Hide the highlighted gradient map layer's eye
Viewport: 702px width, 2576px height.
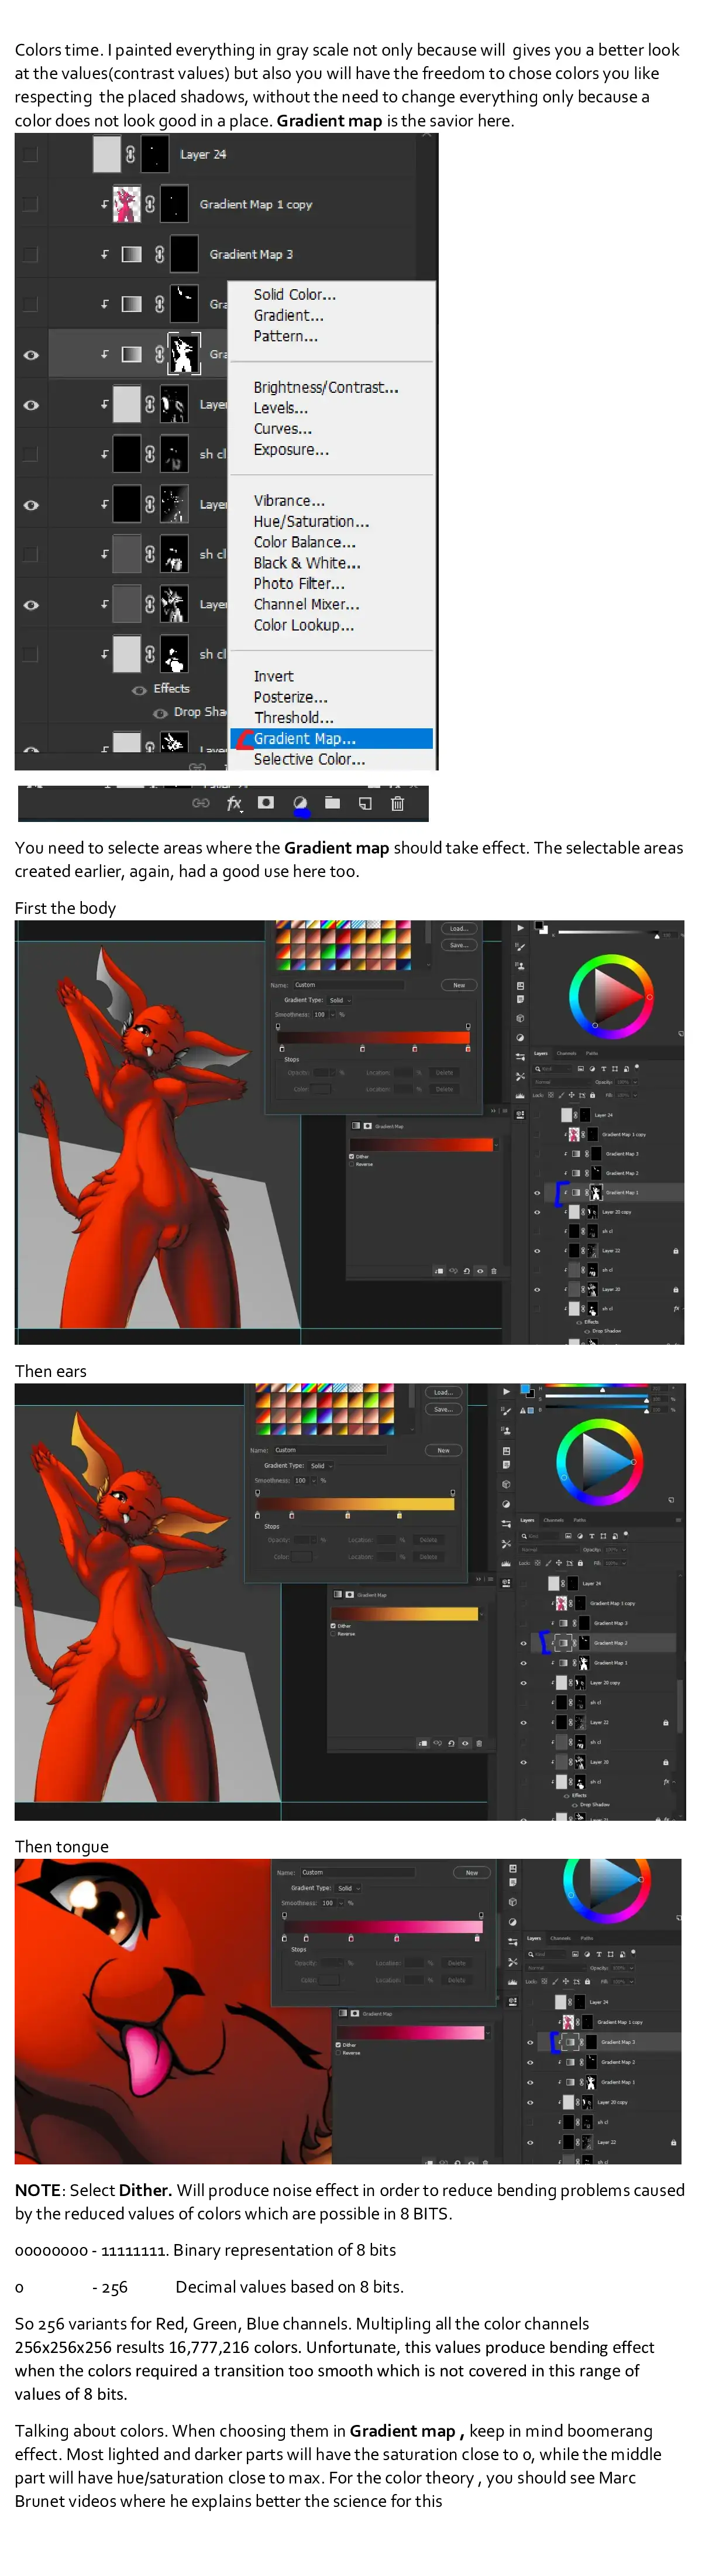[x=31, y=355]
